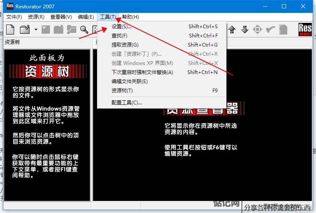This screenshot has height=213, width=316.
Task: Click the text 它按资源树的形式显示你的文件
Action: click(x=46, y=92)
